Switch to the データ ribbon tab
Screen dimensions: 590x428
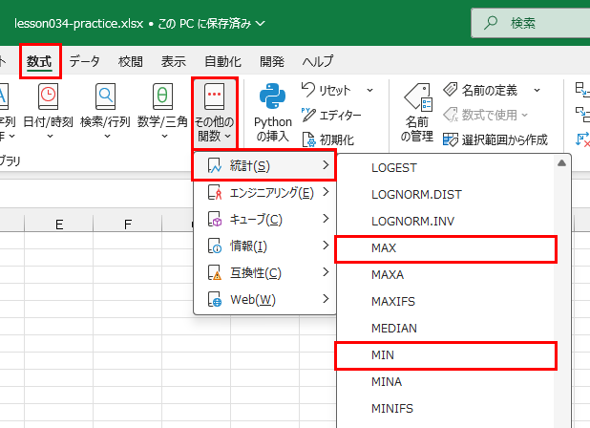click(x=85, y=61)
